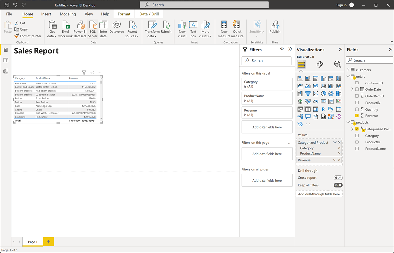
Task: Select the R script visual
Action: [x=323, y=109]
